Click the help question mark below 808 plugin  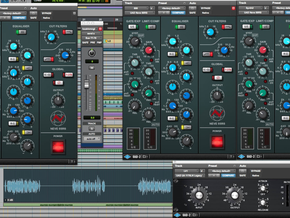(231, 157)
